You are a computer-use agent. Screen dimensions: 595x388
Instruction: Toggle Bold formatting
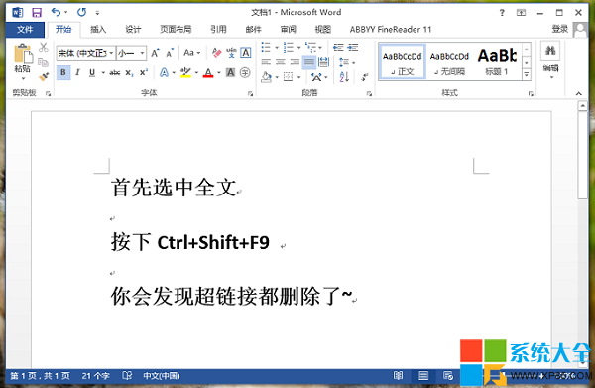(x=63, y=72)
